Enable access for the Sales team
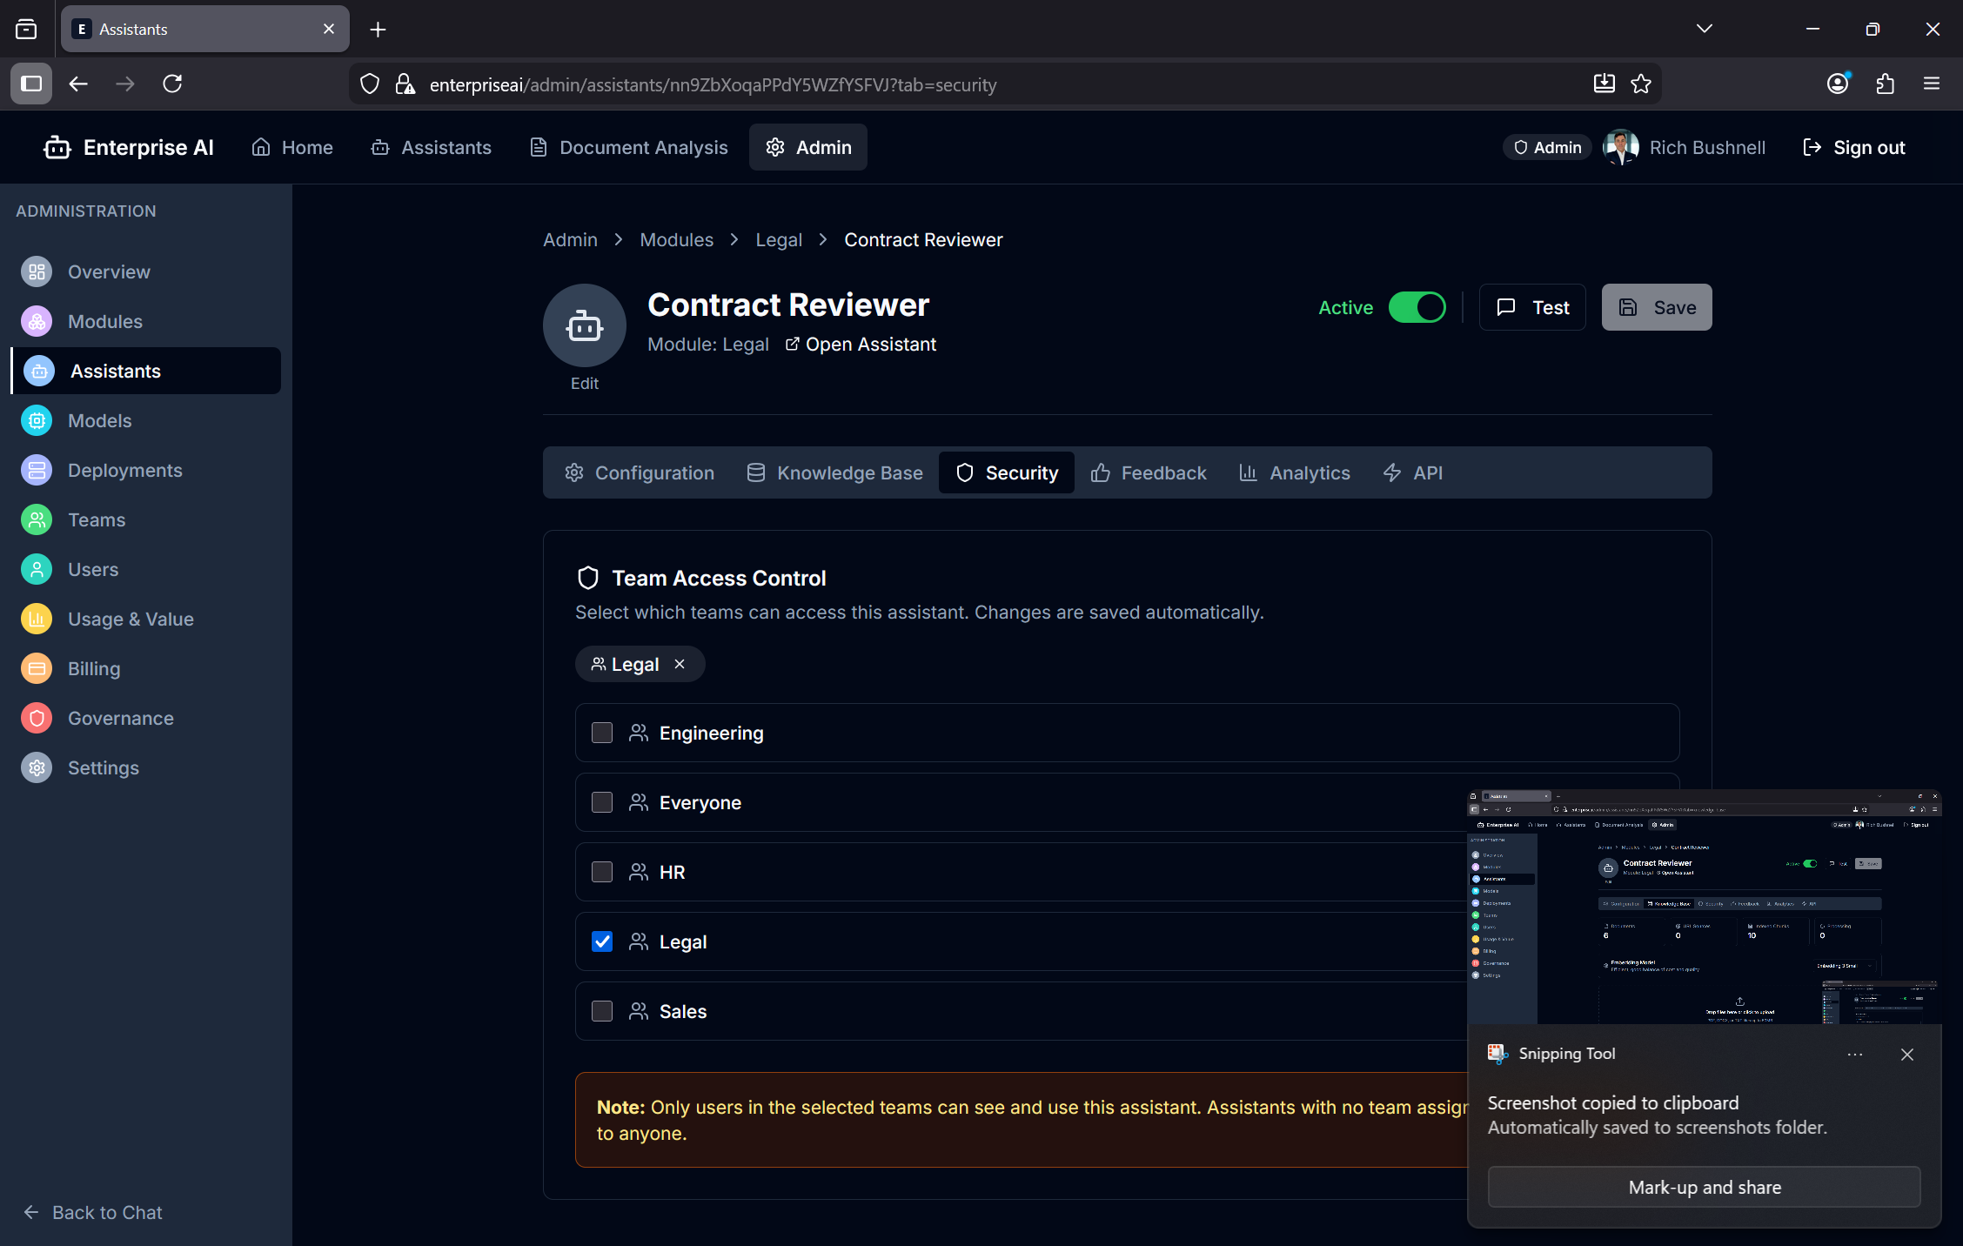The image size is (1963, 1246). coord(602,1011)
